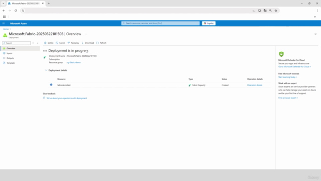Click the Type column header
Image resolution: width=321 pixels, height=181 pixels.
pos(191,79)
